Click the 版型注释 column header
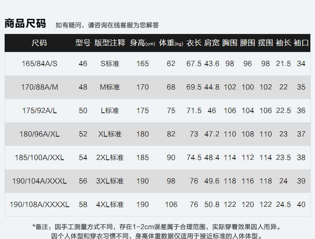Screen dimensions: 315x239 [x=110, y=43]
